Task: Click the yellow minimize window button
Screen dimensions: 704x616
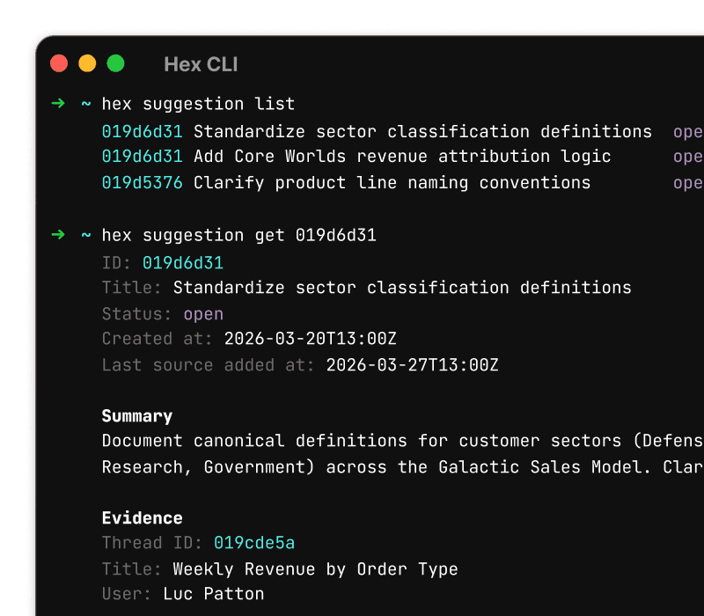Action: click(87, 63)
